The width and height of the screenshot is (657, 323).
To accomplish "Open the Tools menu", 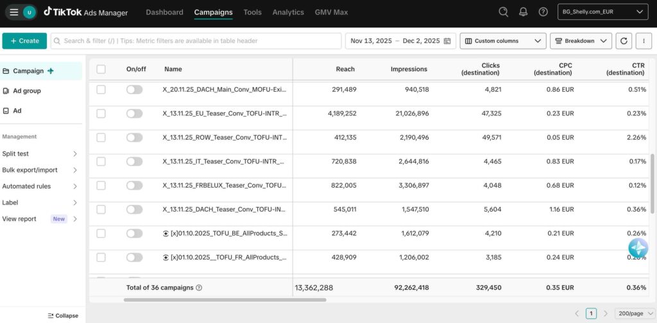I will tap(252, 12).
